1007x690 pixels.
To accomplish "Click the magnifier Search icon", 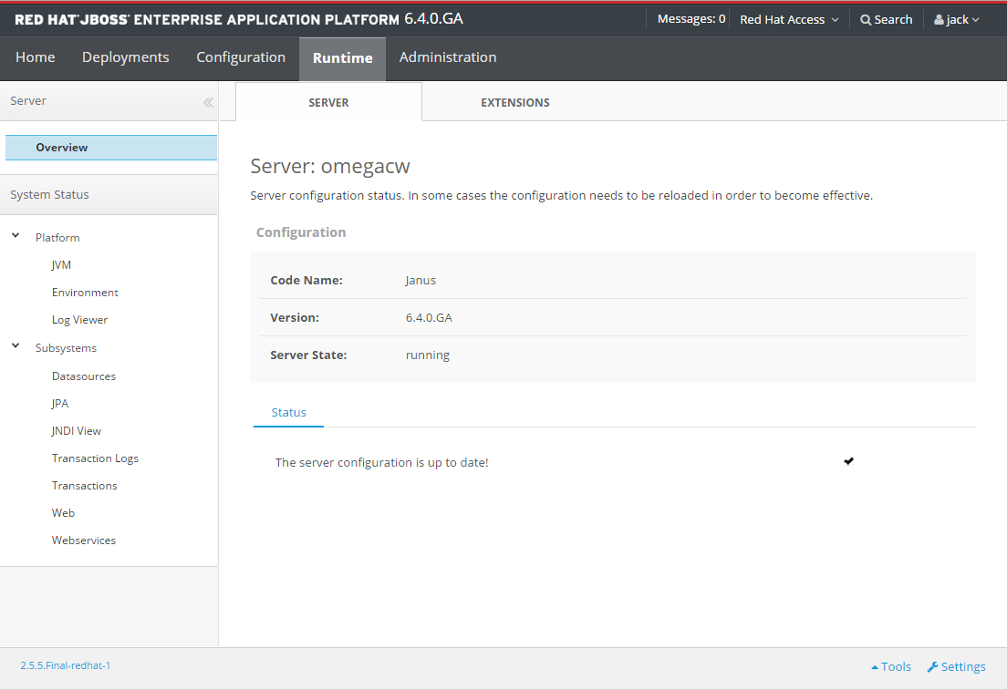I will tap(866, 20).
